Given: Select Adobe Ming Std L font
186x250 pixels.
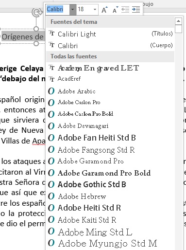Looking at the screenshot, I should click(x=110, y=232).
